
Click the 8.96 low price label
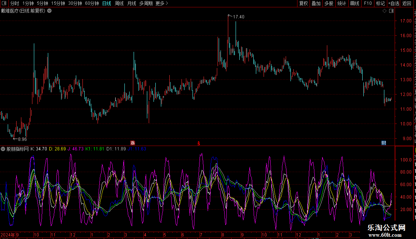(x=22, y=139)
